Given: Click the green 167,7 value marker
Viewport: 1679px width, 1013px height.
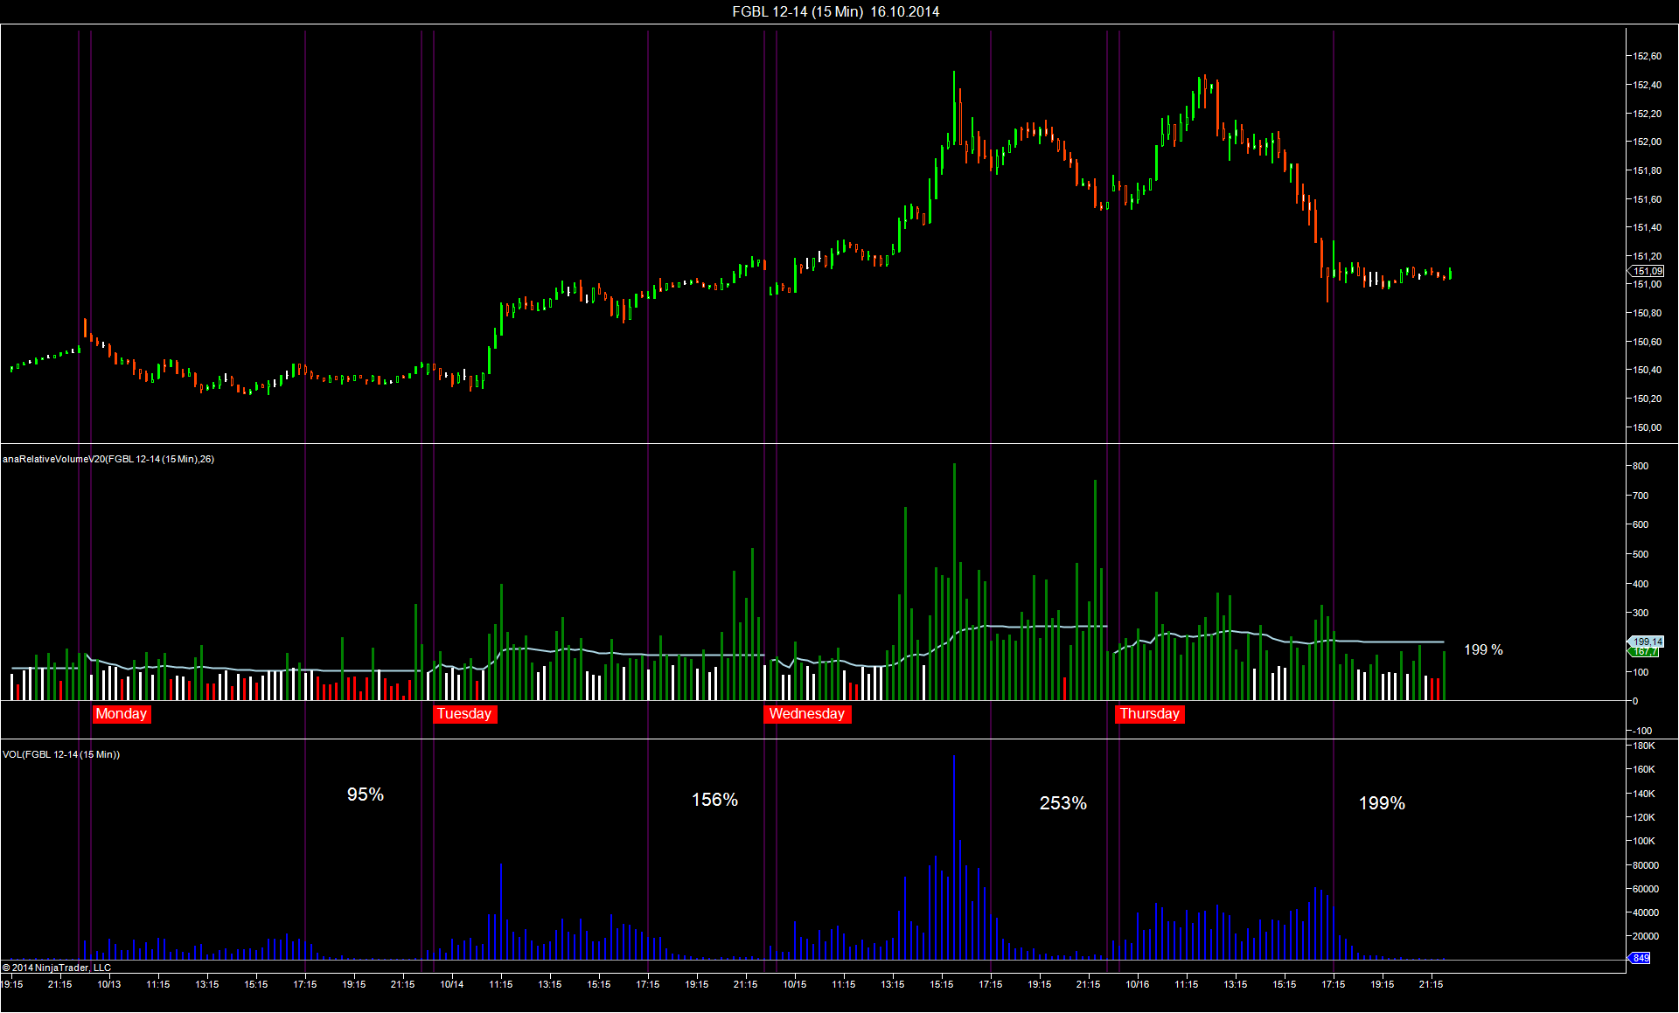Looking at the screenshot, I should point(1645,652).
